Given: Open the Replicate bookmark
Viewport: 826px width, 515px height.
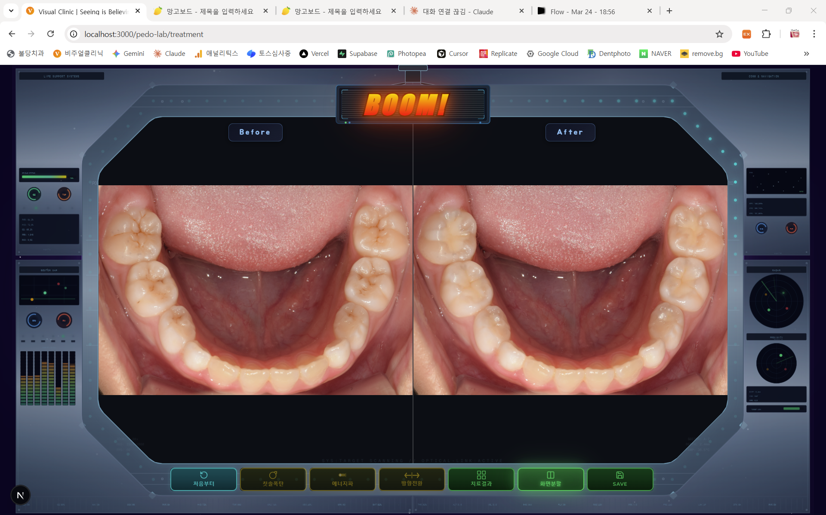Looking at the screenshot, I should coord(499,53).
